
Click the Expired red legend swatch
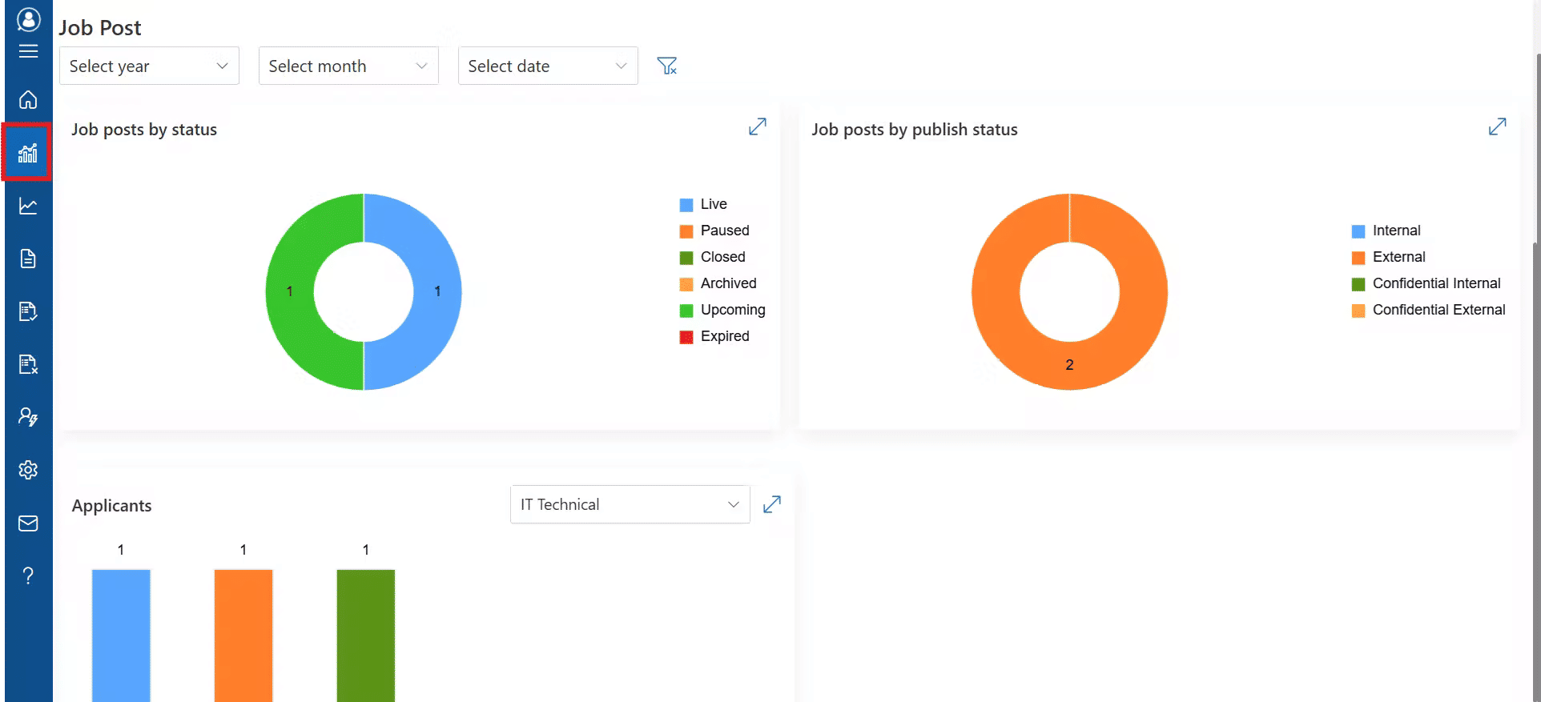[686, 337]
